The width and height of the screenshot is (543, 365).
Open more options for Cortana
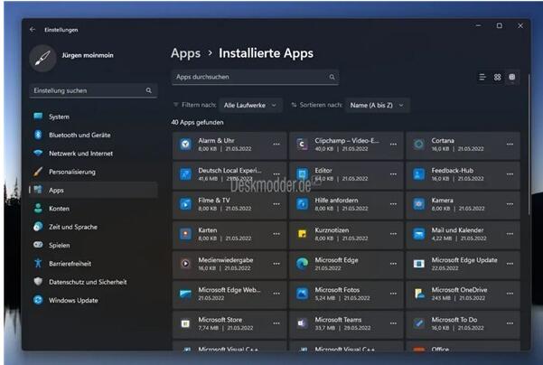[510, 145]
